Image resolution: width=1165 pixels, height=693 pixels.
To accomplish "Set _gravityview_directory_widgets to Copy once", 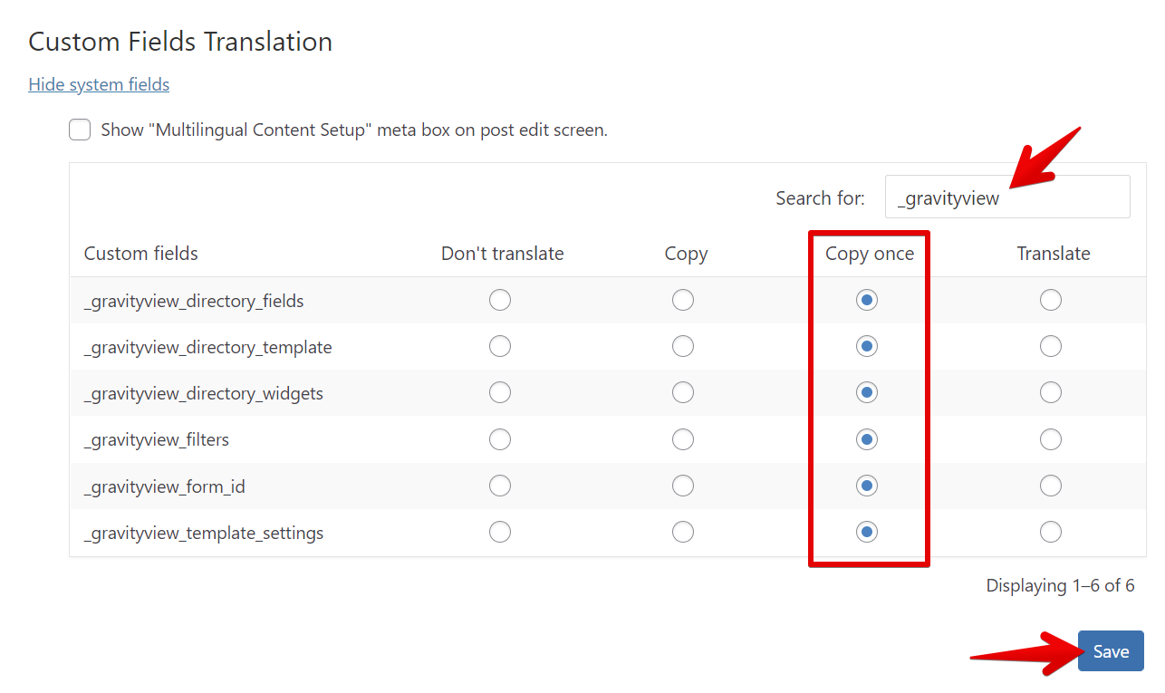I will (x=867, y=392).
